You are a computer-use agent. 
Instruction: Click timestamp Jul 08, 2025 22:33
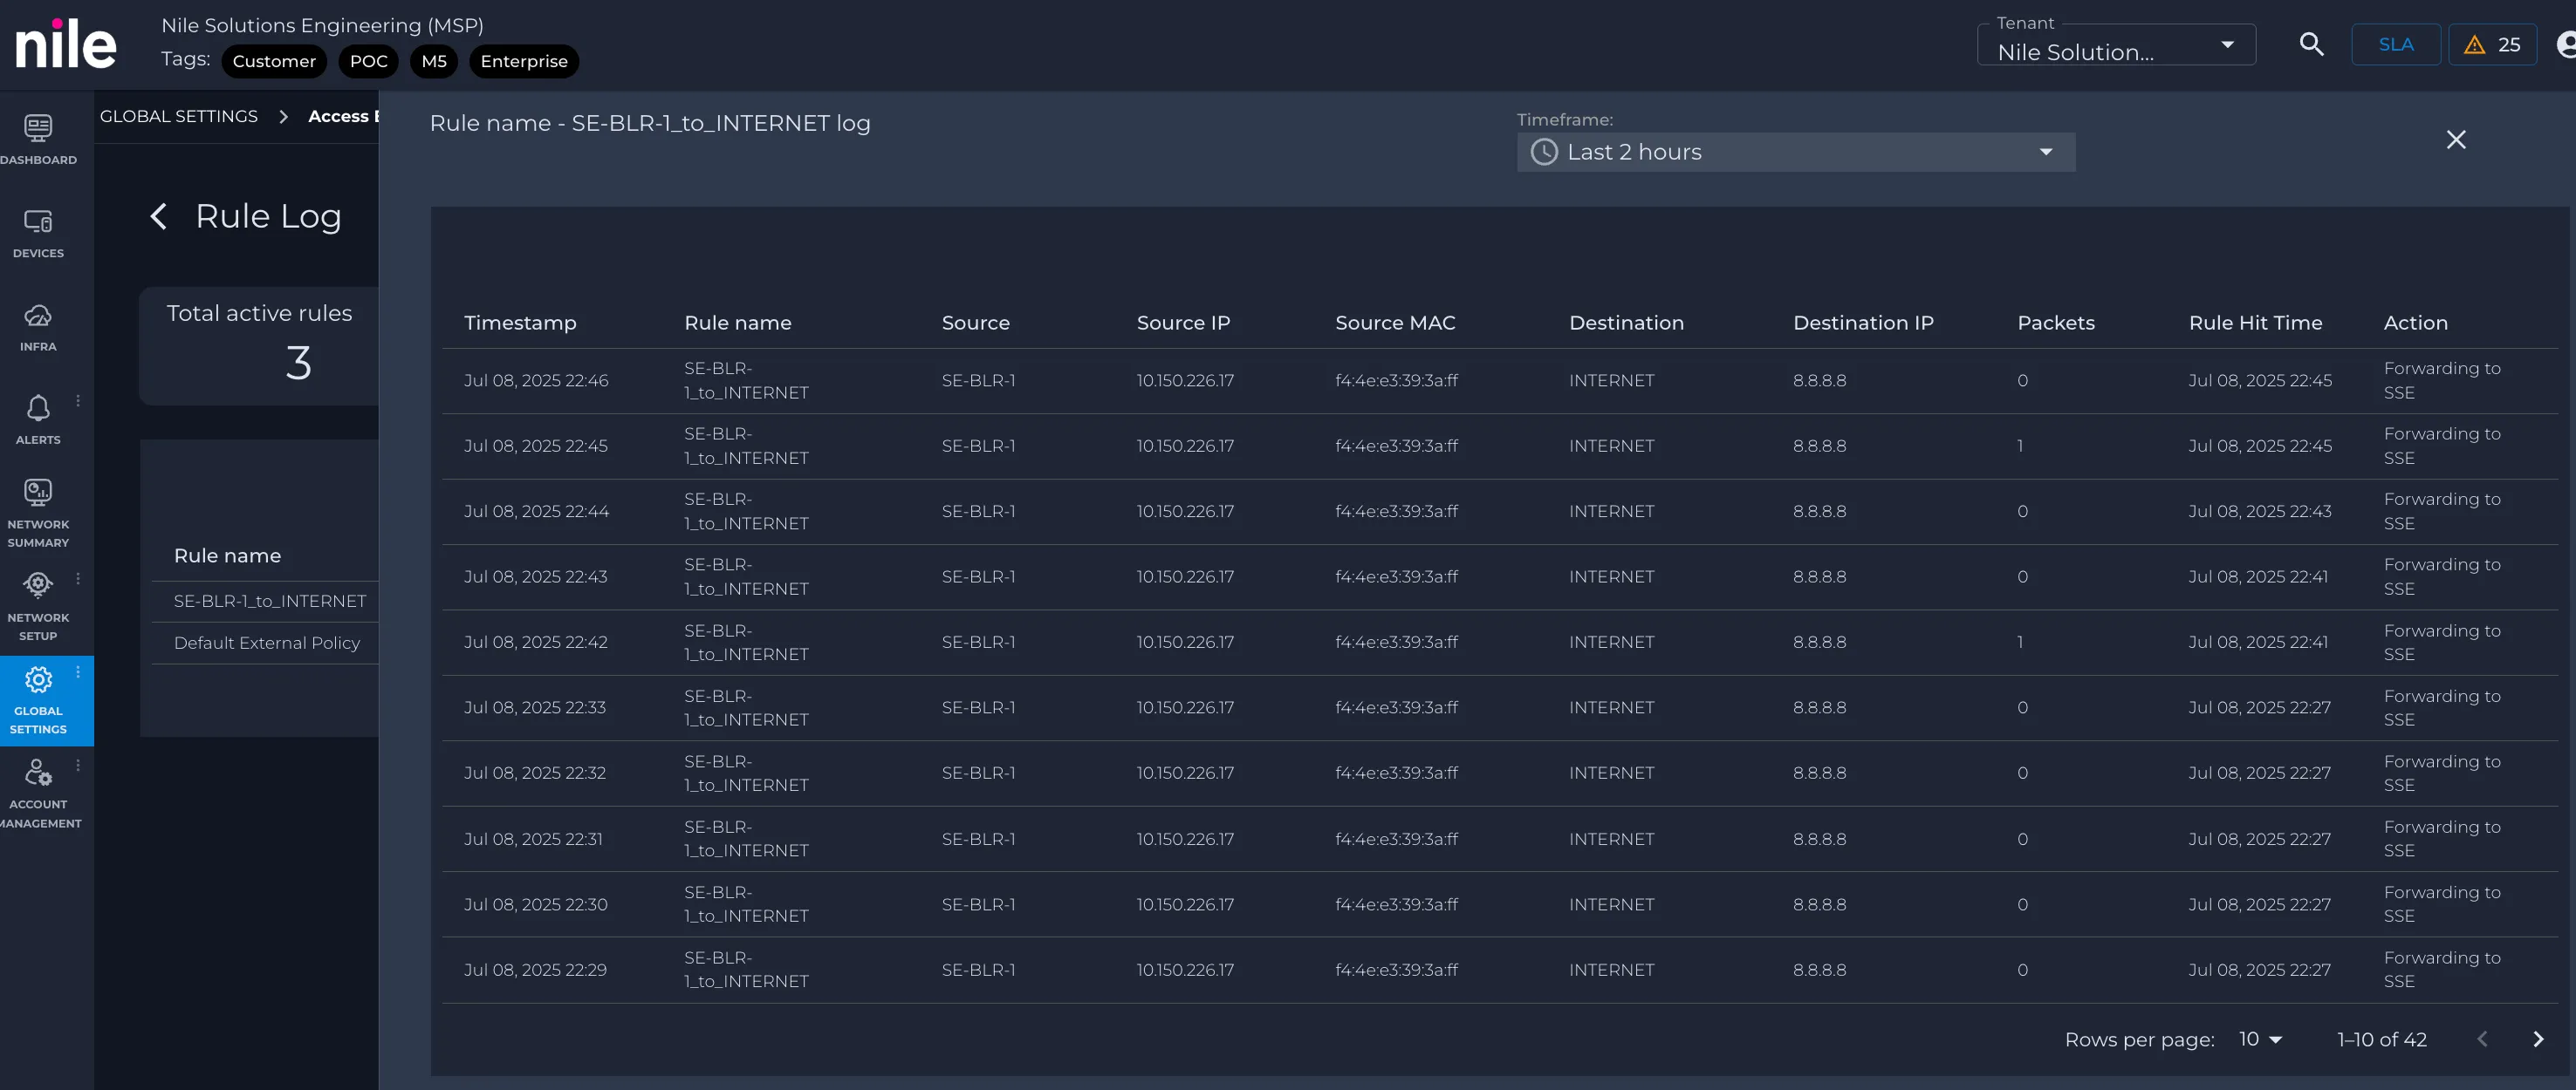coord(535,708)
